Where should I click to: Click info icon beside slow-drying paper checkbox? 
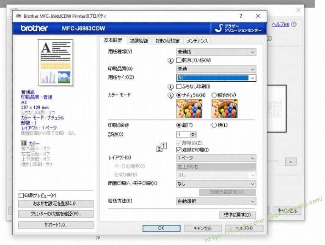(171, 61)
